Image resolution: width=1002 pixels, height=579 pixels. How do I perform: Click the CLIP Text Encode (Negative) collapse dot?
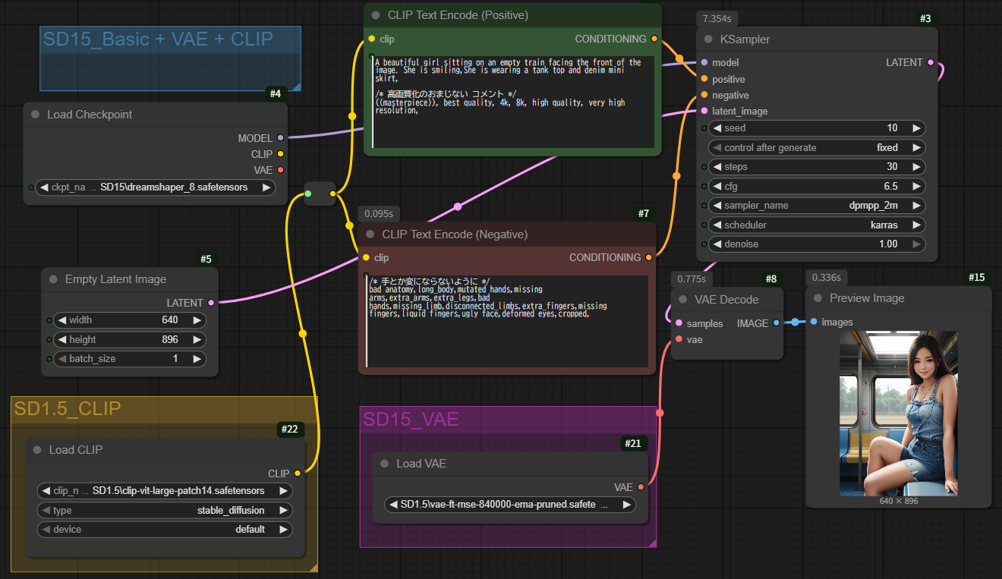point(370,234)
